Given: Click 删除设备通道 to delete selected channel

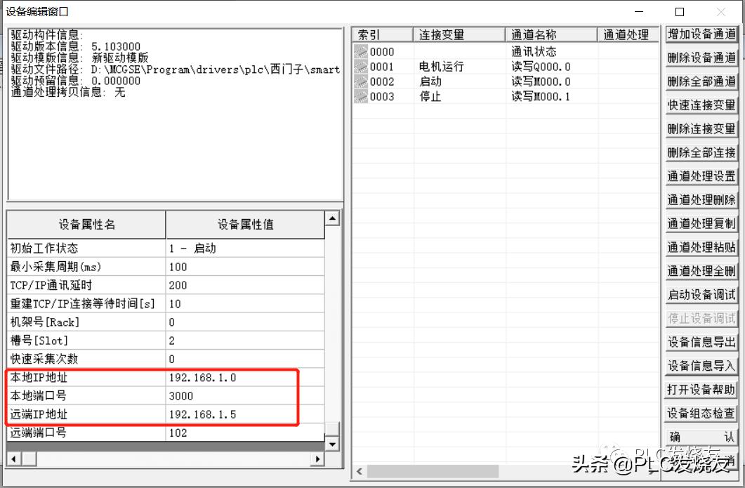Looking at the screenshot, I should click(x=701, y=57).
